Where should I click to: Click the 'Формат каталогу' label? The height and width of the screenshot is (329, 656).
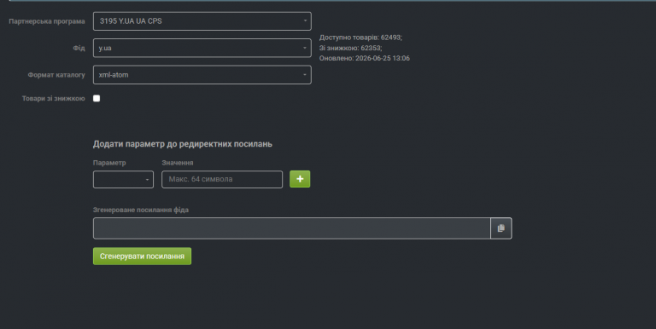56,75
